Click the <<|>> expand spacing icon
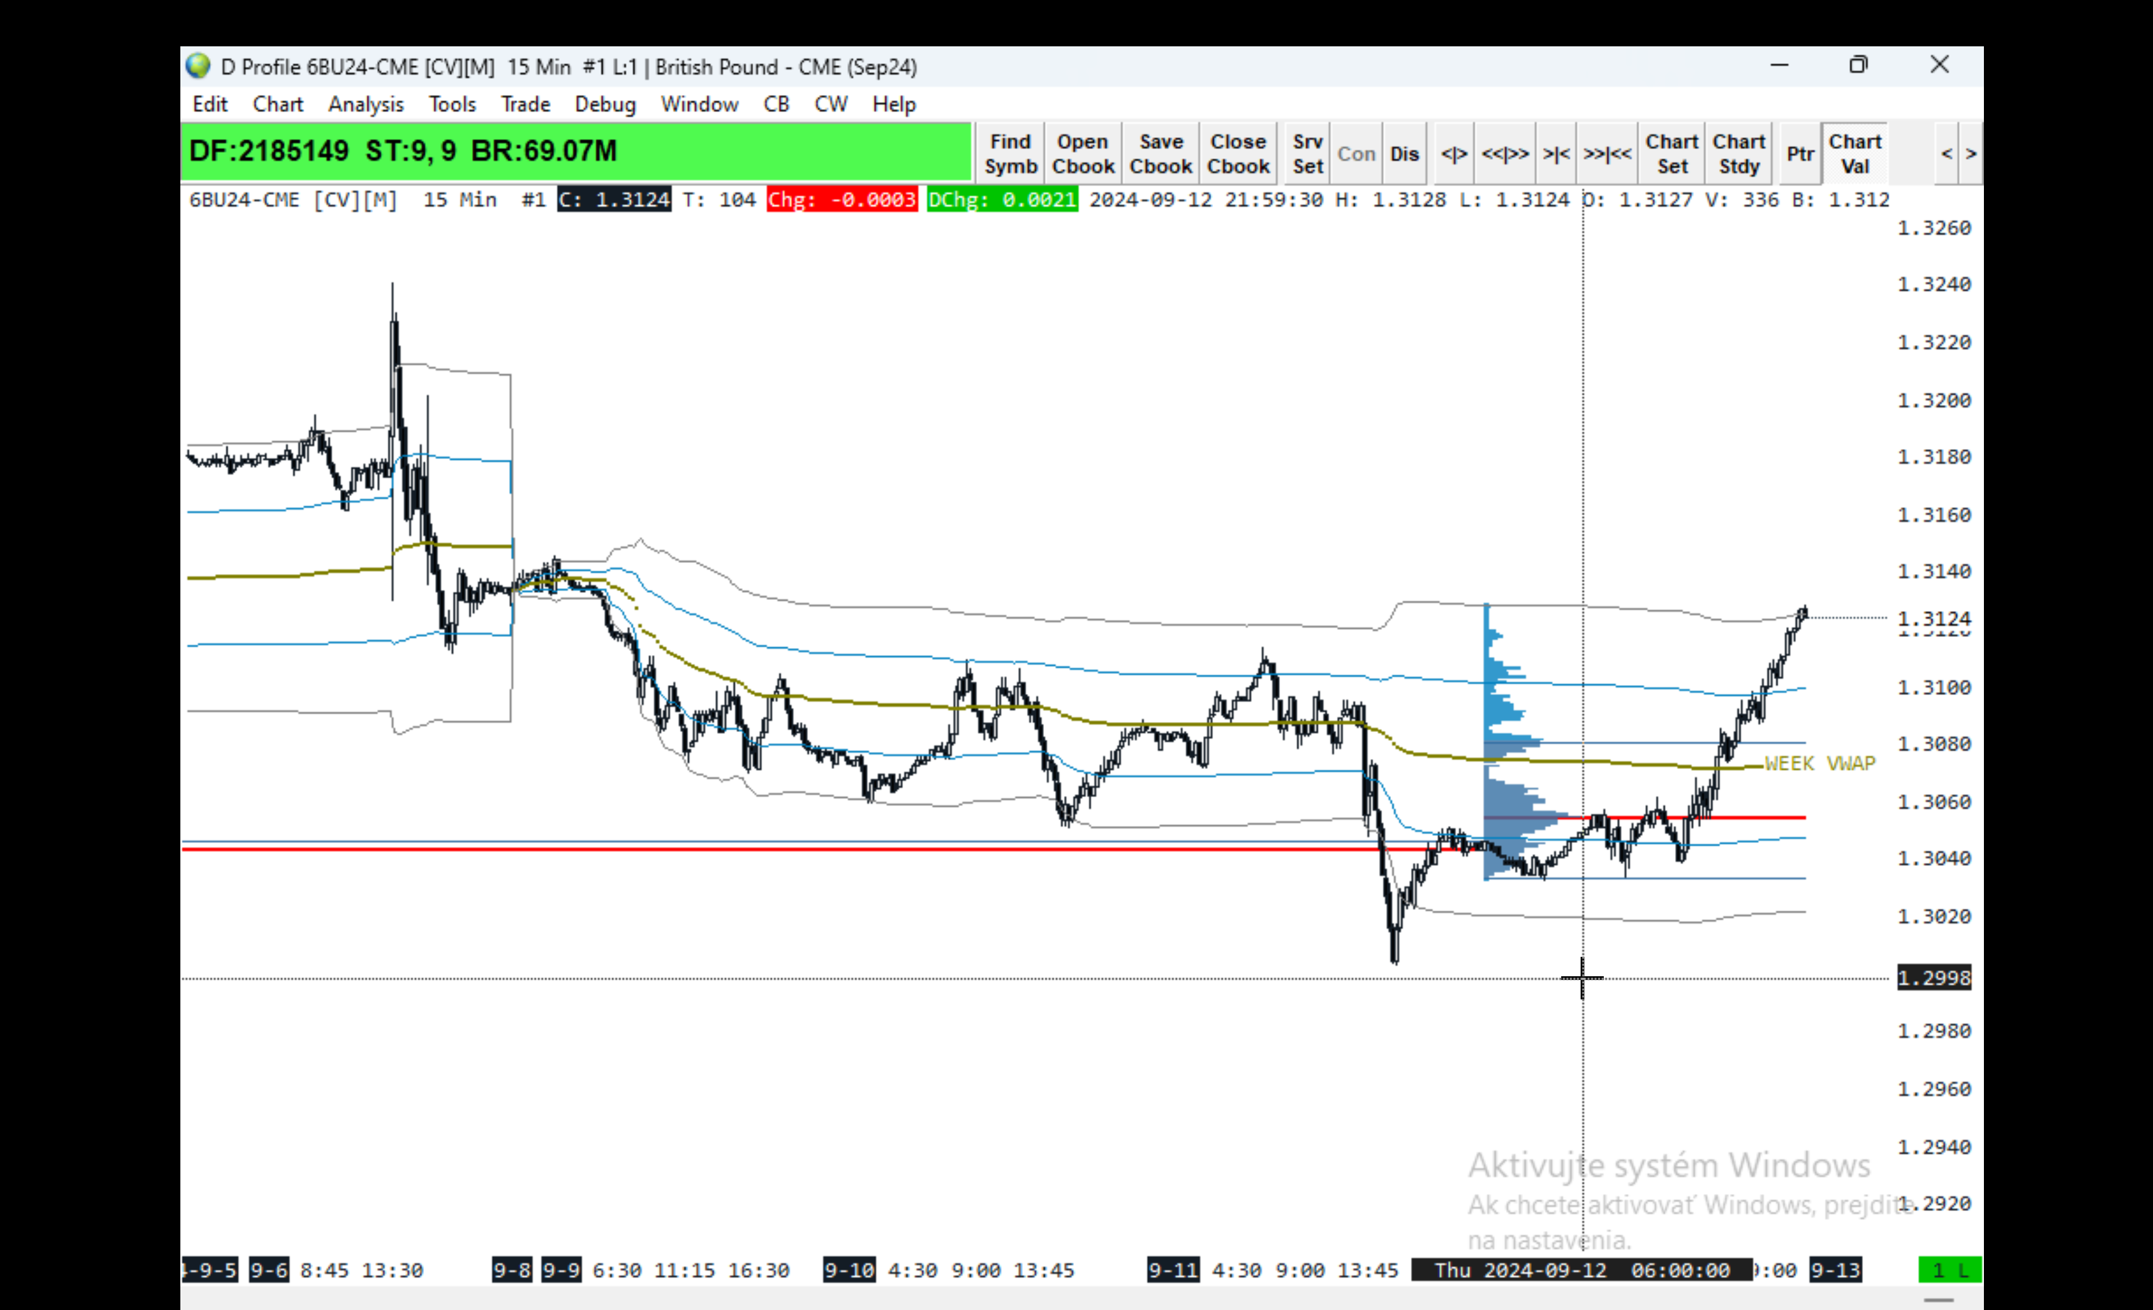The image size is (2153, 1310). click(x=1505, y=154)
